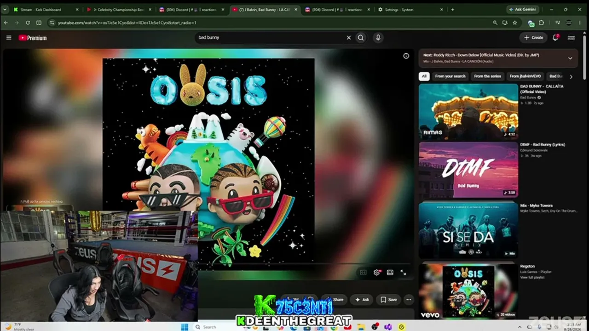This screenshot has height=331, width=589.
Task: Open a new browser tab
Action: [x=452, y=10]
